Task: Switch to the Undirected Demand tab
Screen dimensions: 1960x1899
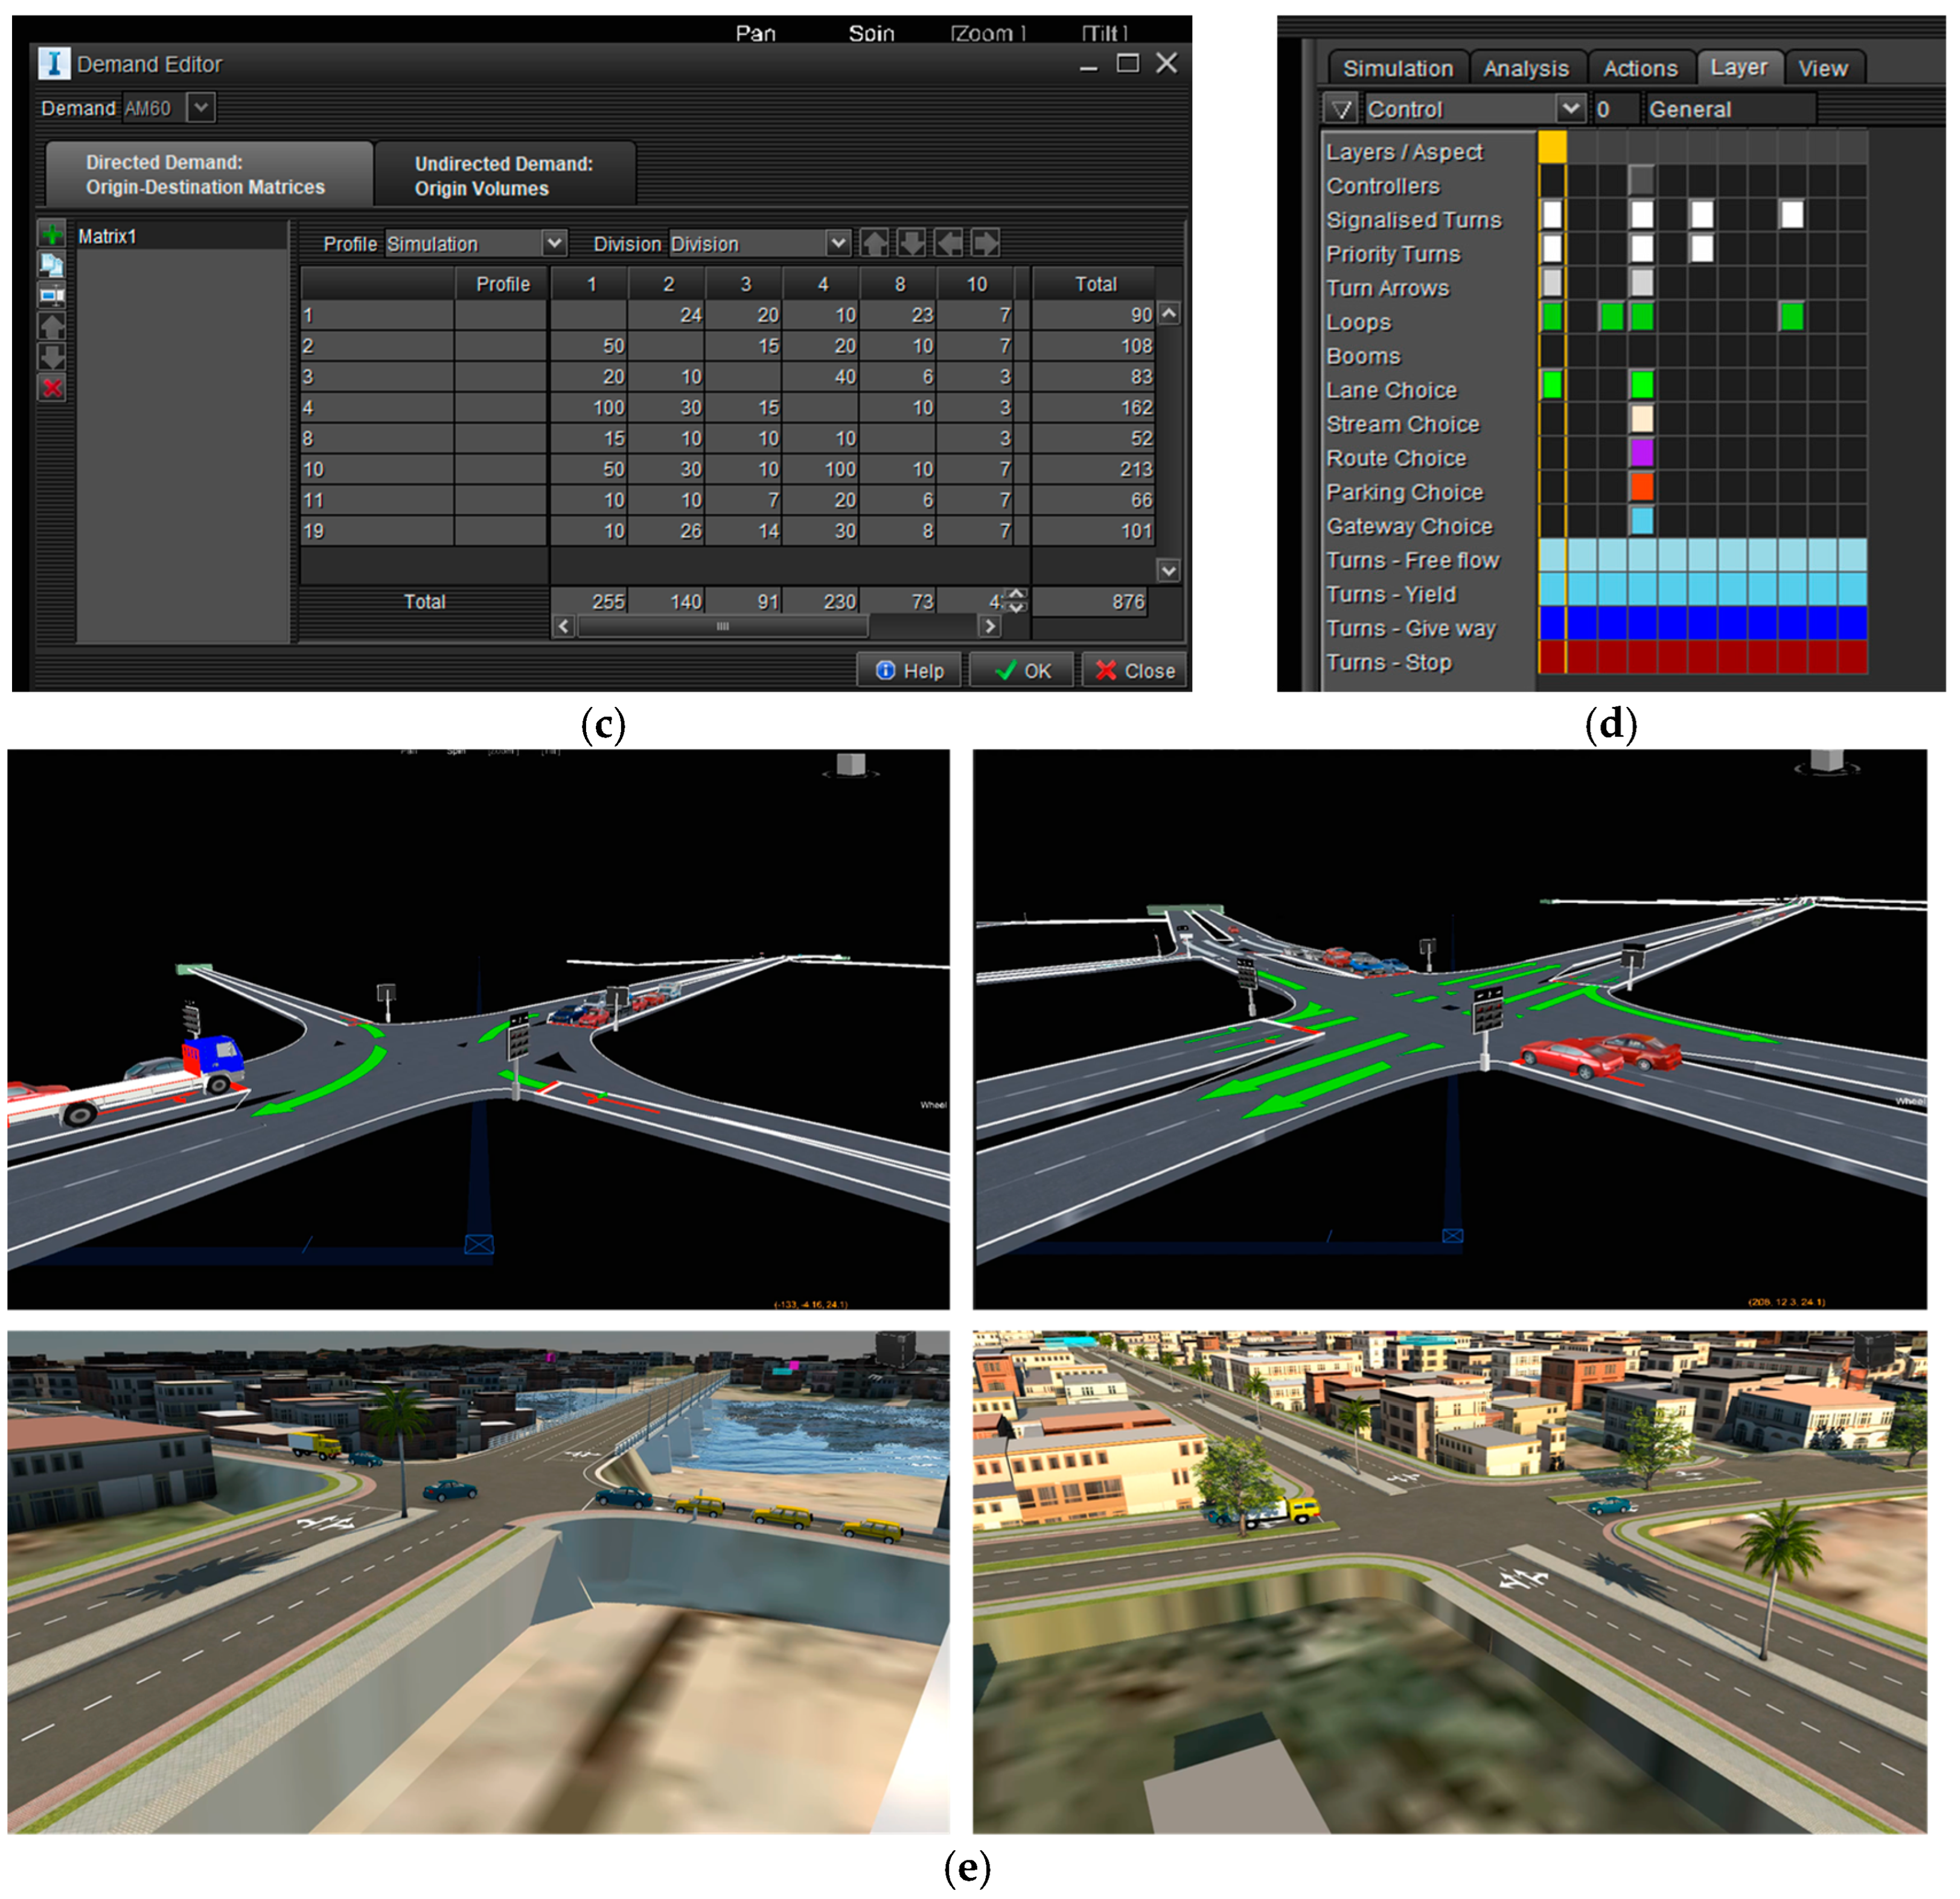Action: click(x=504, y=176)
